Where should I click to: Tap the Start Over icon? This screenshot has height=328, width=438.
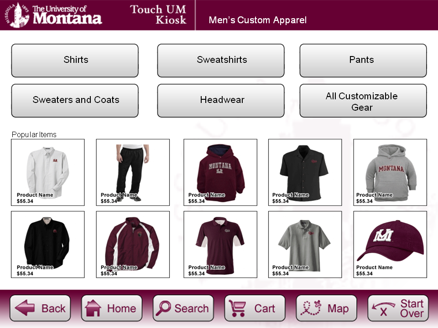pyautogui.click(x=383, y=309)
